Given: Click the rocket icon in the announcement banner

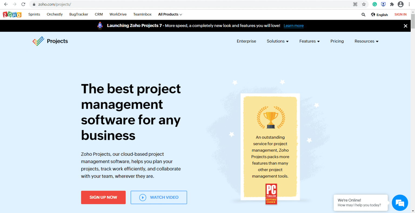Looking at the screenshot, I should (x=100, y=25).
